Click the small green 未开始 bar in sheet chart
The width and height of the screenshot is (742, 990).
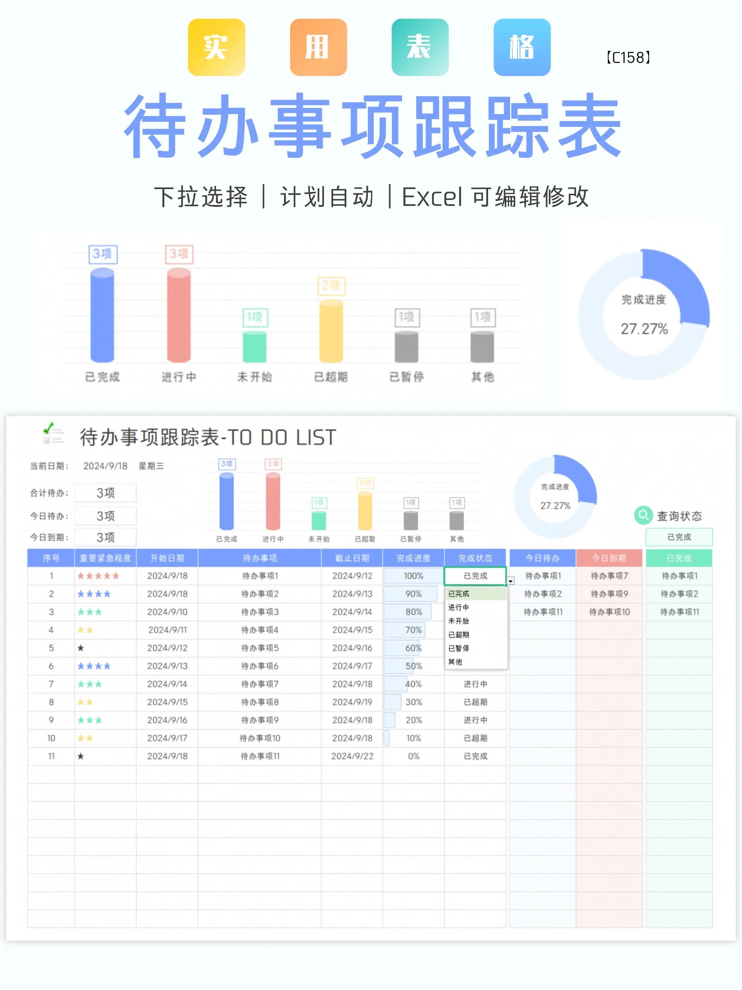point(319,520)
